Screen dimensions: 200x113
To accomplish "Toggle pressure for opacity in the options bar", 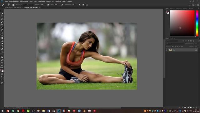I will click(48, 5).
